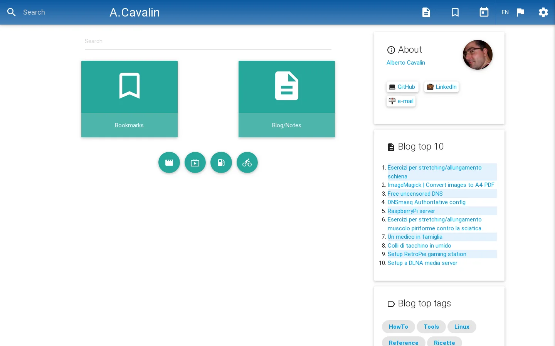Image resolution: width=555 pixels, height=346 pixels.
Task: Open "ImageMagick | Convert images to A4 PDF" post
Action: tap(441, 185)
